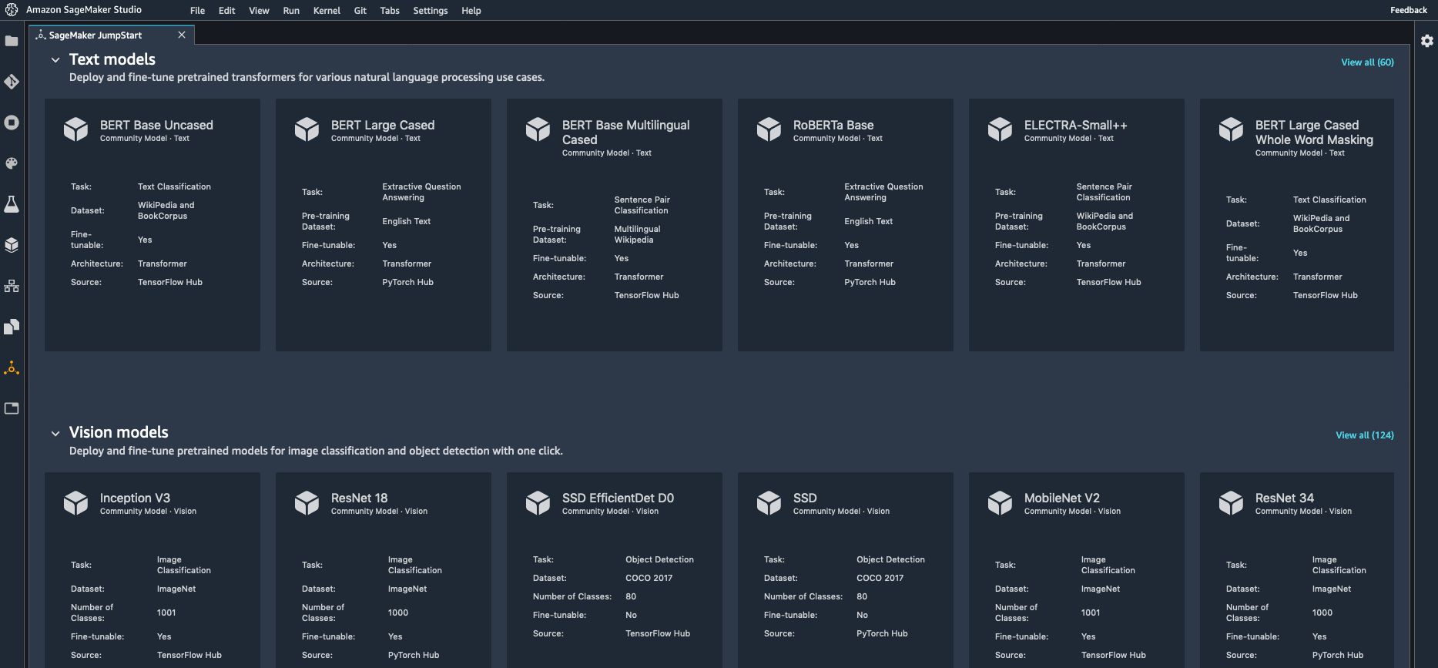Switch to the SageMaker JumpStart tab
1438x668 pixels.
pos(96,35)
